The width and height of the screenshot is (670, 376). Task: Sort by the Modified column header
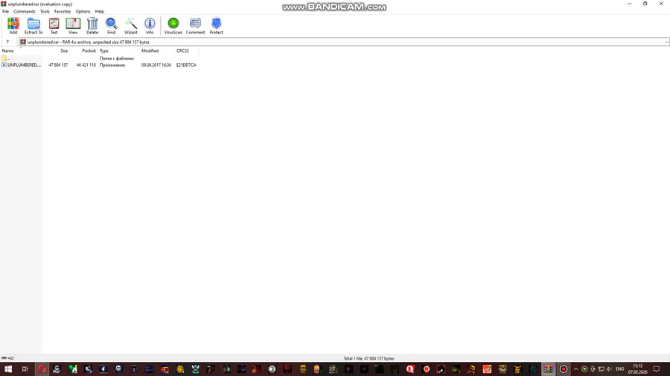[x=157, y=51]
